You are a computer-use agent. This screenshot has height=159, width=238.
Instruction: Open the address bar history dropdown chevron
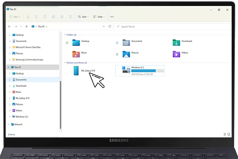104,26
